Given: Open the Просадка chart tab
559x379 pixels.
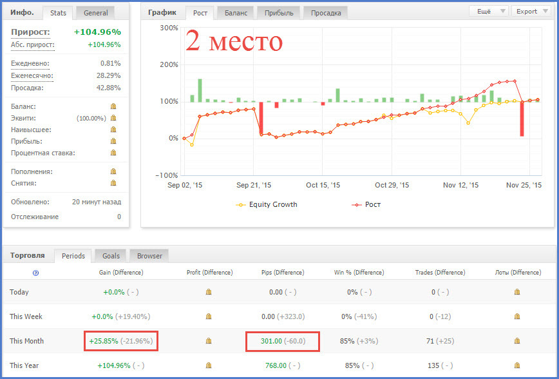Looking at the screenshot, I should coord(325,12).
